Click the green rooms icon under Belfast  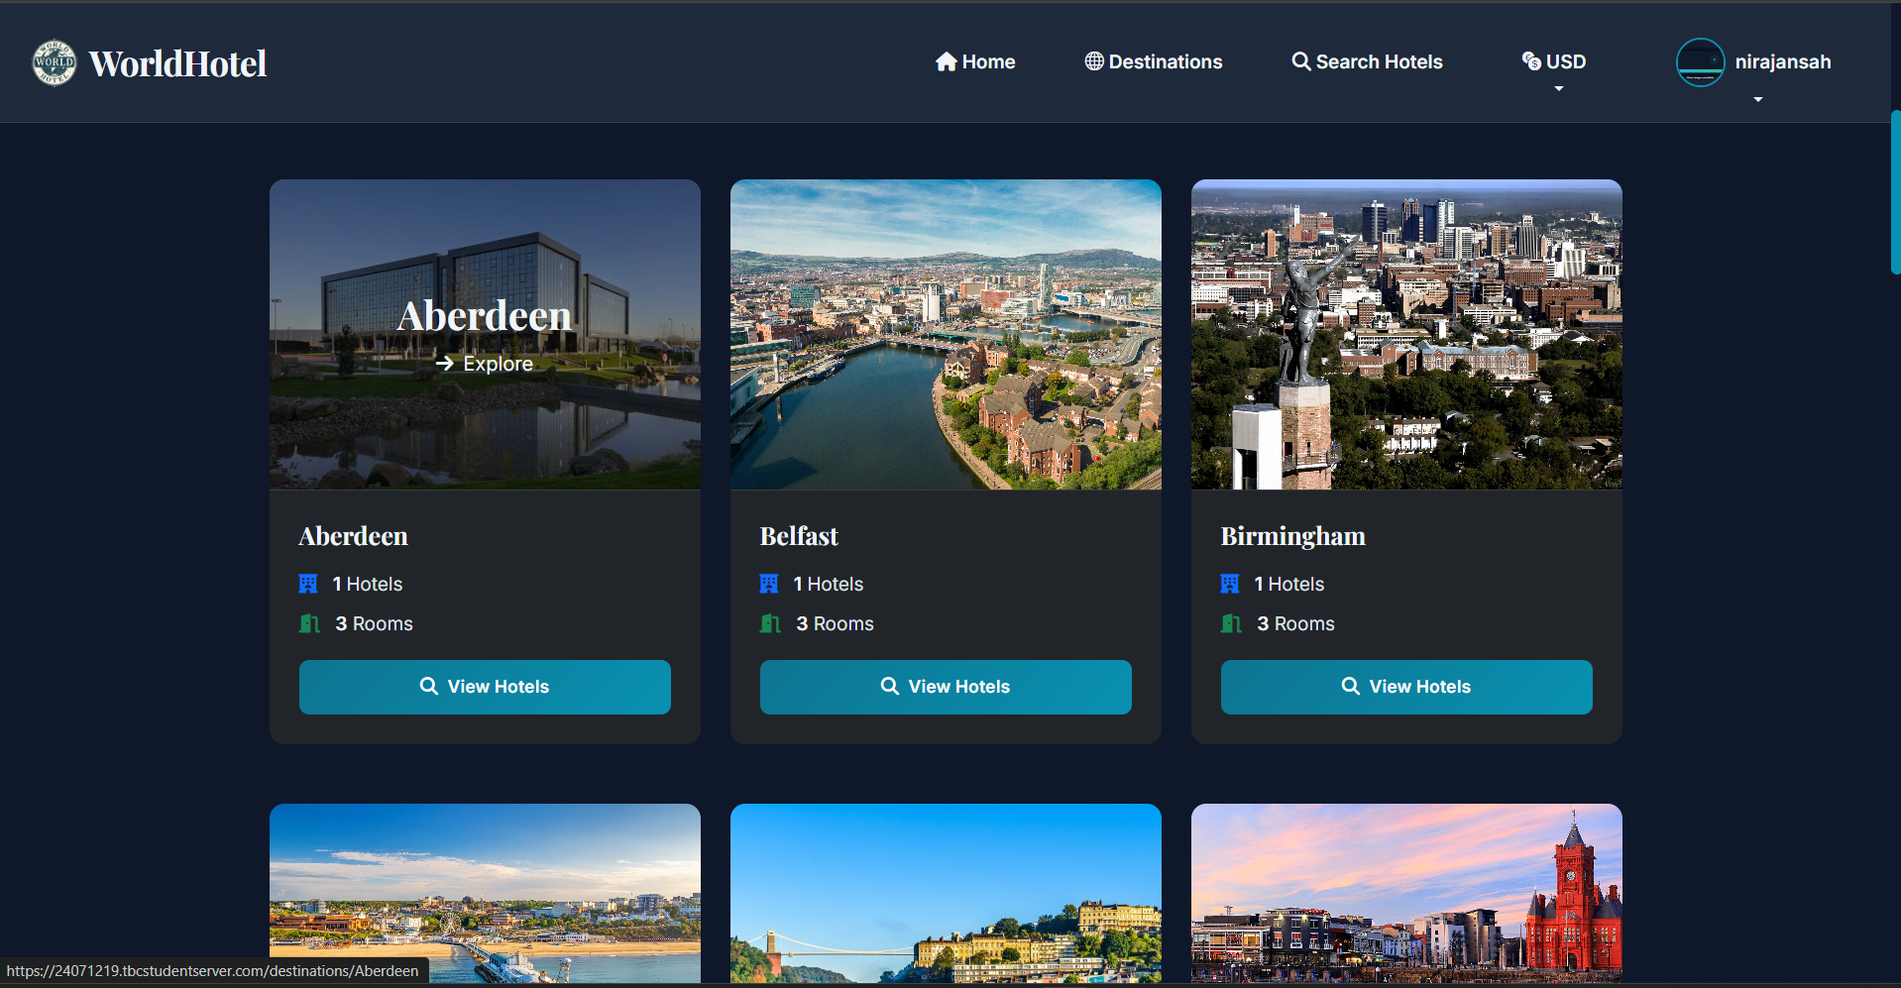tap(770, 623)
